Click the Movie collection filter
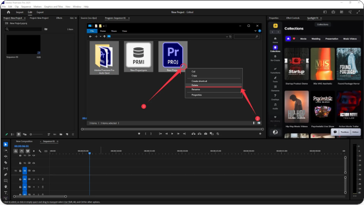Image resolution: width=364 pixels, height=205 pixels. click(303, 39)
